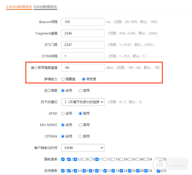Select 强覆盖 for 穿墙能力
The width and height of the screenshot is (192, 175).
63,79
